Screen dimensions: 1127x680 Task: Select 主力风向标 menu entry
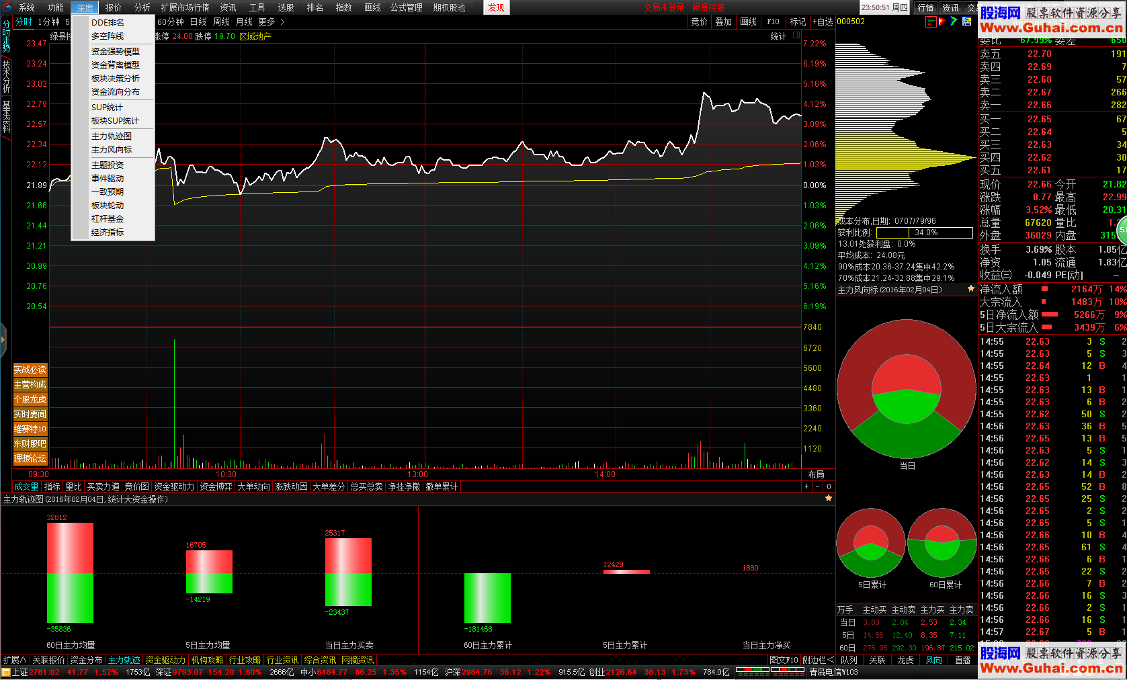click(x=113, y=149)
